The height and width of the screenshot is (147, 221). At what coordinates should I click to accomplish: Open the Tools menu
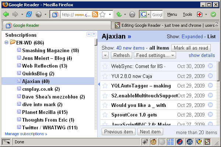pos(187,14)
